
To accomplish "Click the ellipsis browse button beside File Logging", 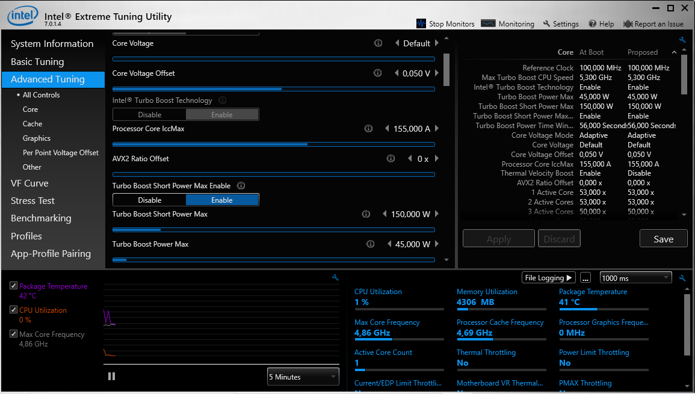I will tap(585, 278).
